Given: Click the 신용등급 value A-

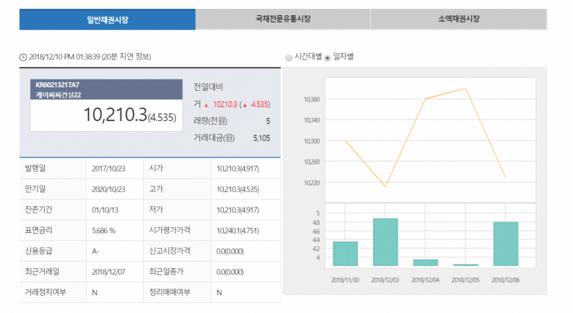Looking at the screenshot, I should coord(96,251).
